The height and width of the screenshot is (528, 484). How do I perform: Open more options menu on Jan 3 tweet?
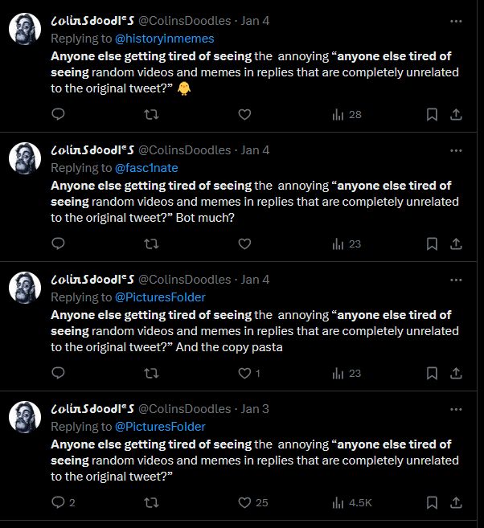[x=456, y=409]
